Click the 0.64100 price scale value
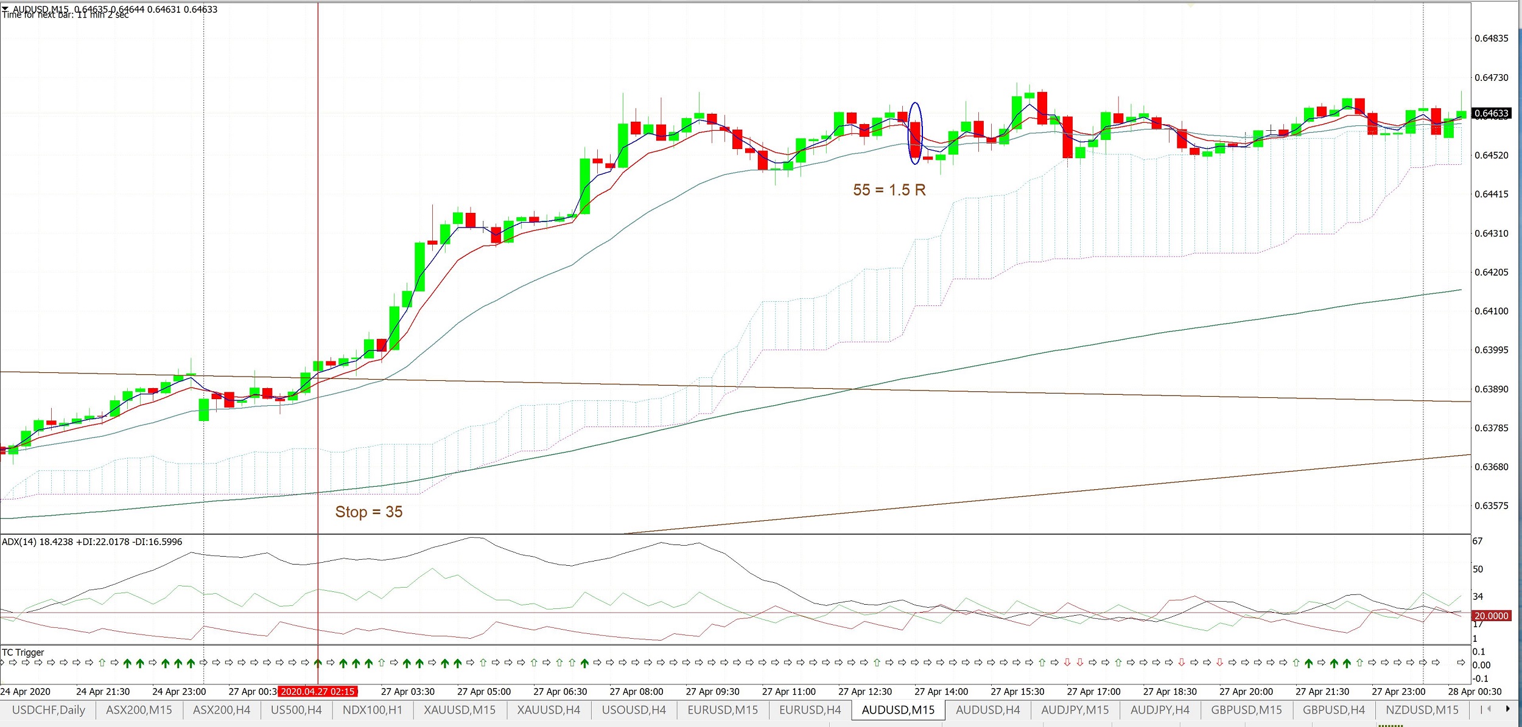The image size is (1522, 727). 1491,311
